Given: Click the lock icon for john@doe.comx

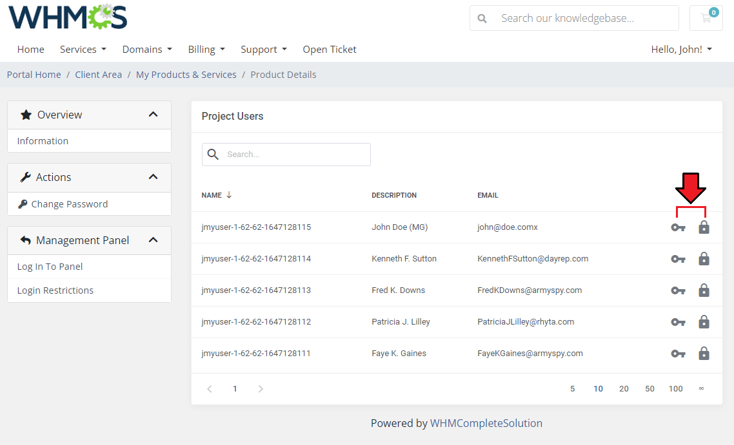Looking at the screenshot, I should 704,227.
